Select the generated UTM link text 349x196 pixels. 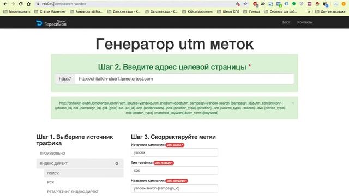click(171, 108)
